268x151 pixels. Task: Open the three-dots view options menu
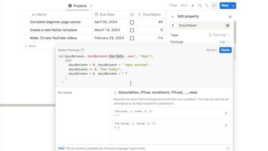(x=214, y=5)
